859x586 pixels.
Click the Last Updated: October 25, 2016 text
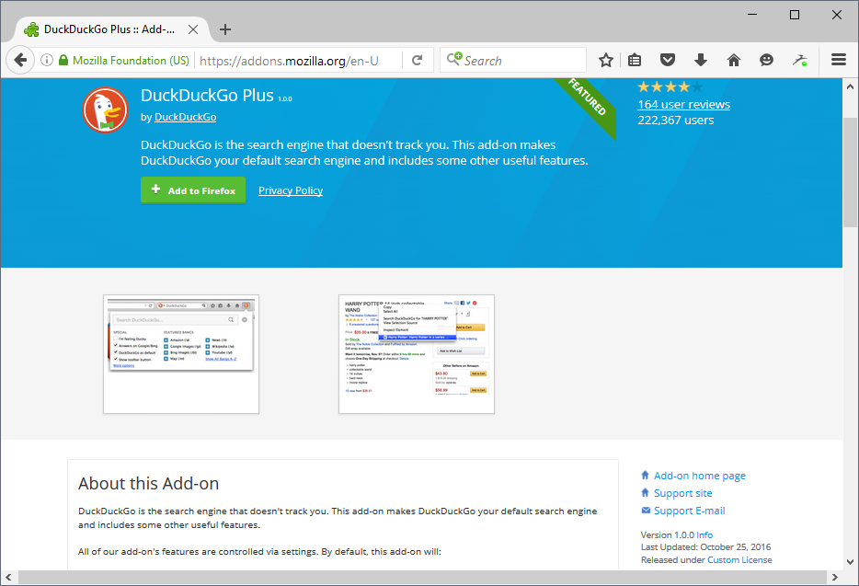pos(705,547)
